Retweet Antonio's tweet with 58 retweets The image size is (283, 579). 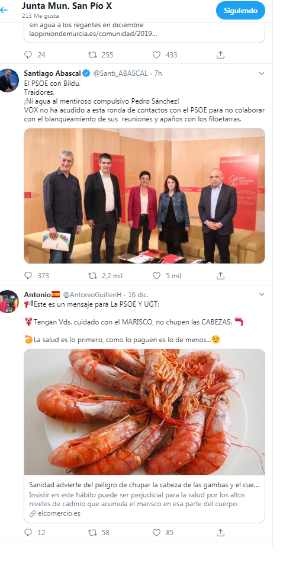click(92, 532)
